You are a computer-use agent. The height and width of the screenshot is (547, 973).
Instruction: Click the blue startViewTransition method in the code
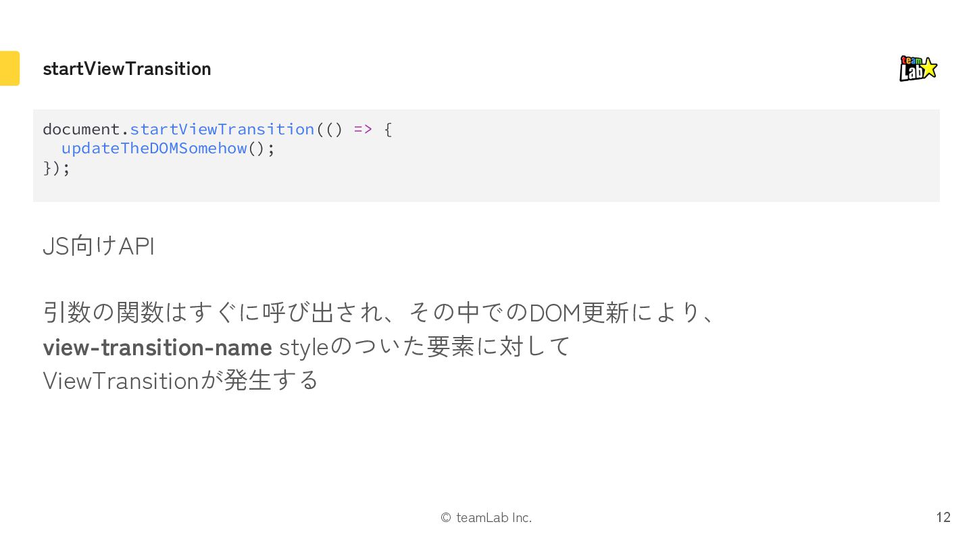point(222,129)
